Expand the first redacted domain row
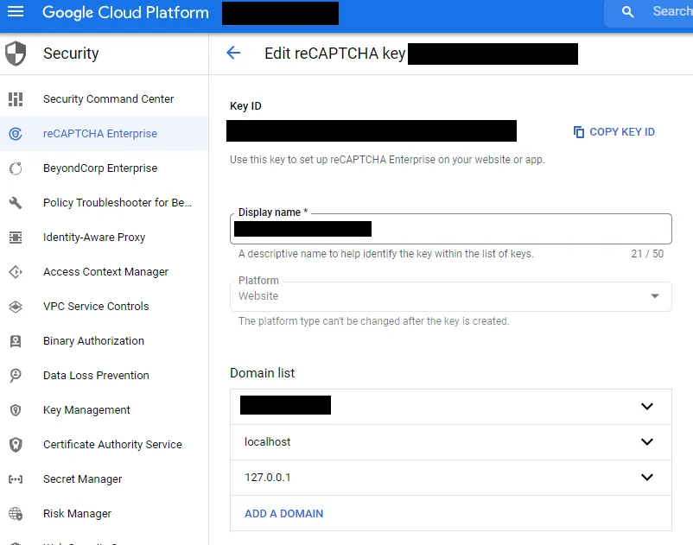 (x=647, y=406)
